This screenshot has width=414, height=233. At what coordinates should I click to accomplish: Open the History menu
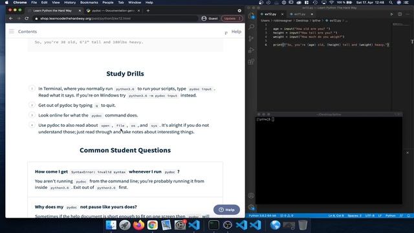[x=70, y=3]
